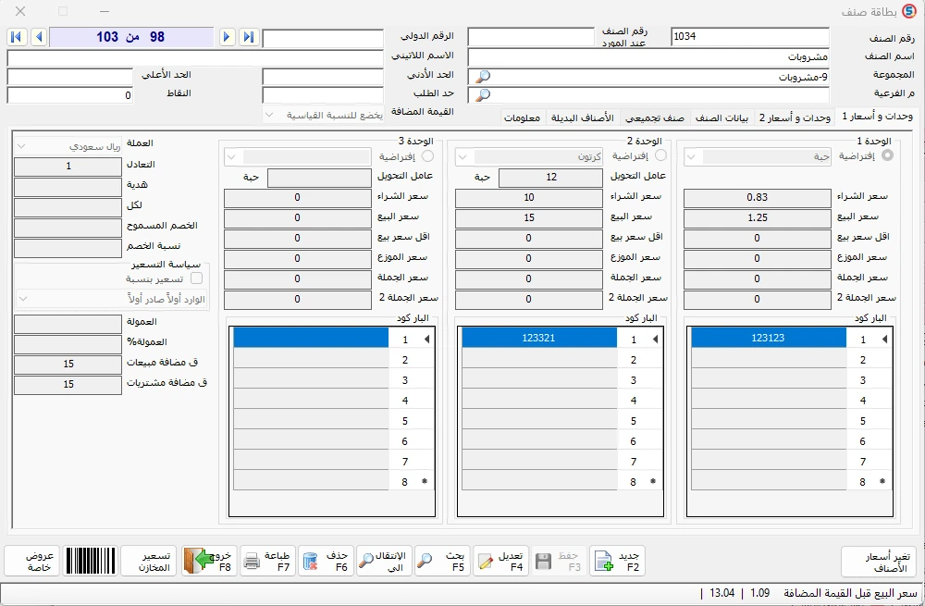Open unit 1 unit-name dropdown (حبة)
Image resolution: width=925 pixels, height=606 pixels.
pos(691,157)
